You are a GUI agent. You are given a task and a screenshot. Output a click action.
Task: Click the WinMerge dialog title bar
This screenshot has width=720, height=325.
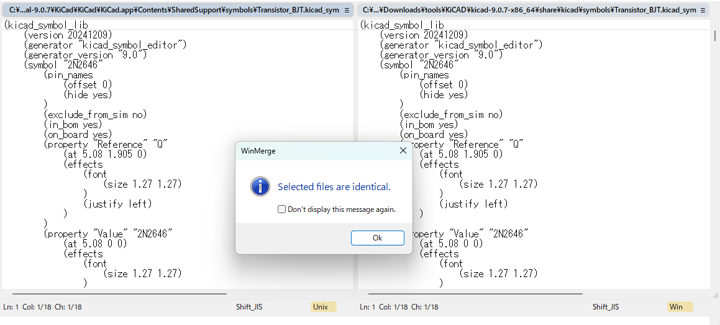tap(316, 150)
